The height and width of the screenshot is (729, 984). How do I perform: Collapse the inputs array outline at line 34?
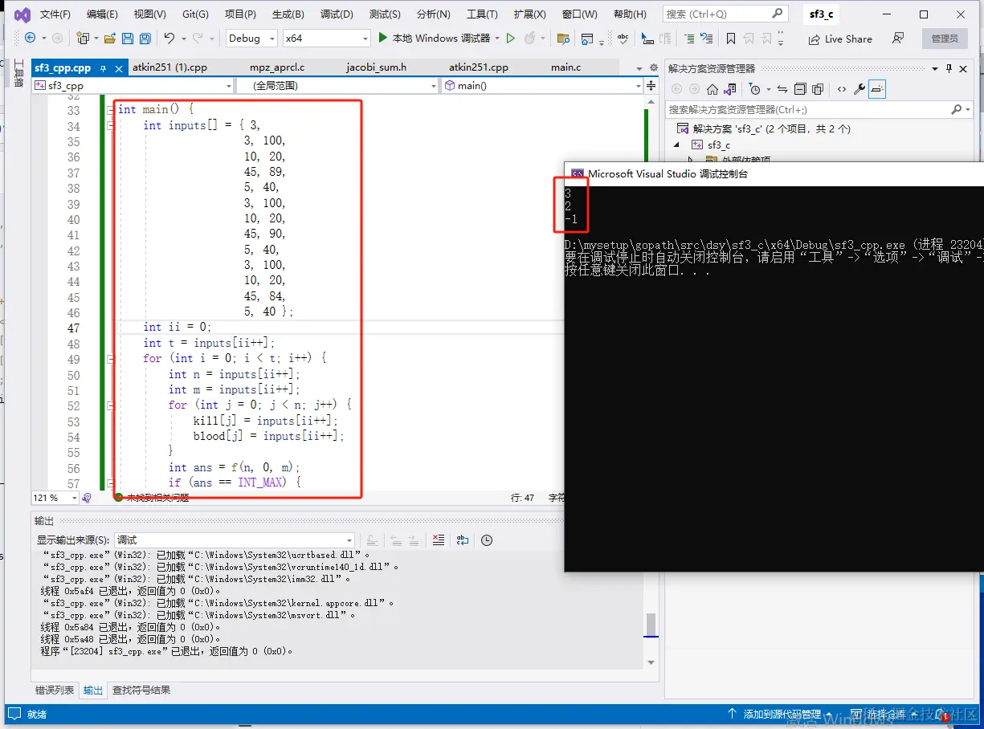[110, 125]
